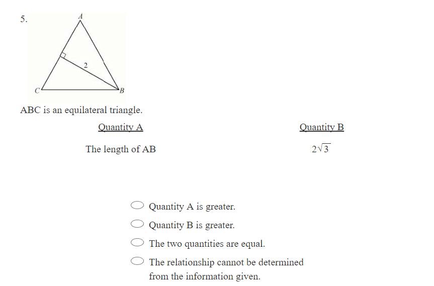Click the "Quantity B is greater." answer text

(192, 225)
